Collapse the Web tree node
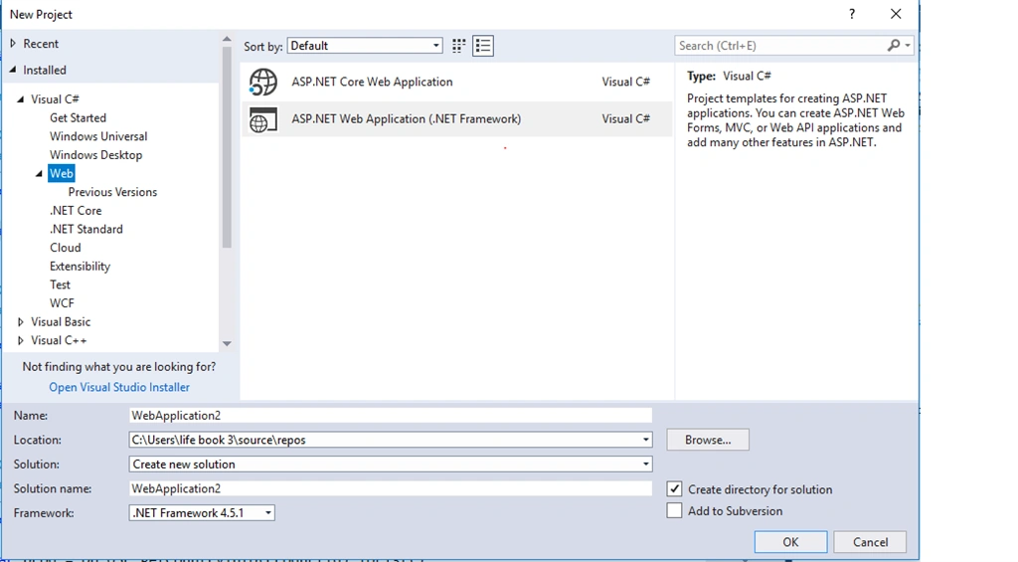1018x562 pixels. click(x=39, y=173)
